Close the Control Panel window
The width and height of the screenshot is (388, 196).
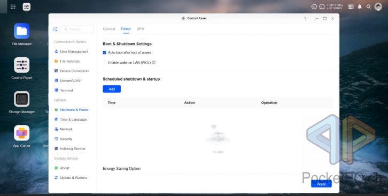(333, 19)
